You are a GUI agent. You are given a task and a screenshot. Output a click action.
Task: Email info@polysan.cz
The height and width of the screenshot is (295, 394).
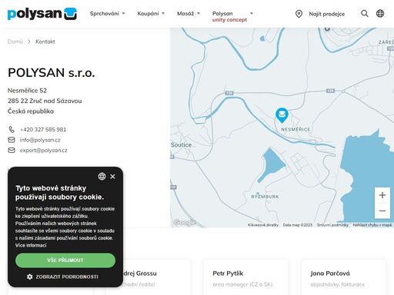tap(40, 140)
